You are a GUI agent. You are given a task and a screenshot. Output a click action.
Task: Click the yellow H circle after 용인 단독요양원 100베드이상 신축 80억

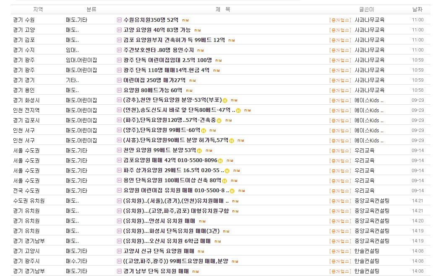[224, 181]
